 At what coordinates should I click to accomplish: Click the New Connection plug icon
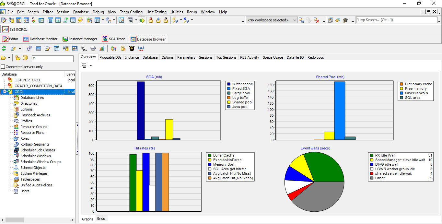coord(175,20)
